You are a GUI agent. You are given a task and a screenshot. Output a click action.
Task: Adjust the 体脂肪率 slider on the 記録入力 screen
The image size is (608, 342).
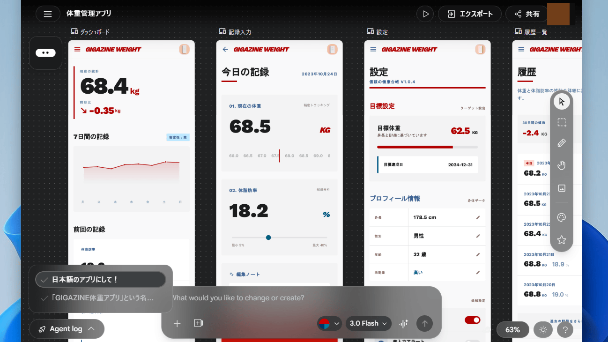268,237
